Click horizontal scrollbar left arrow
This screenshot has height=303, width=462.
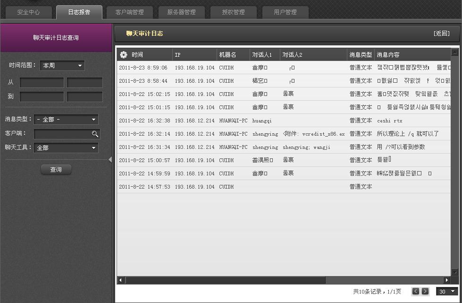point(120,280)
